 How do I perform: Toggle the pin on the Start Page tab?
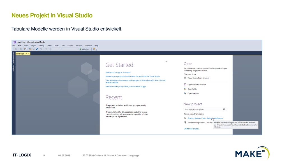point(26,54)
